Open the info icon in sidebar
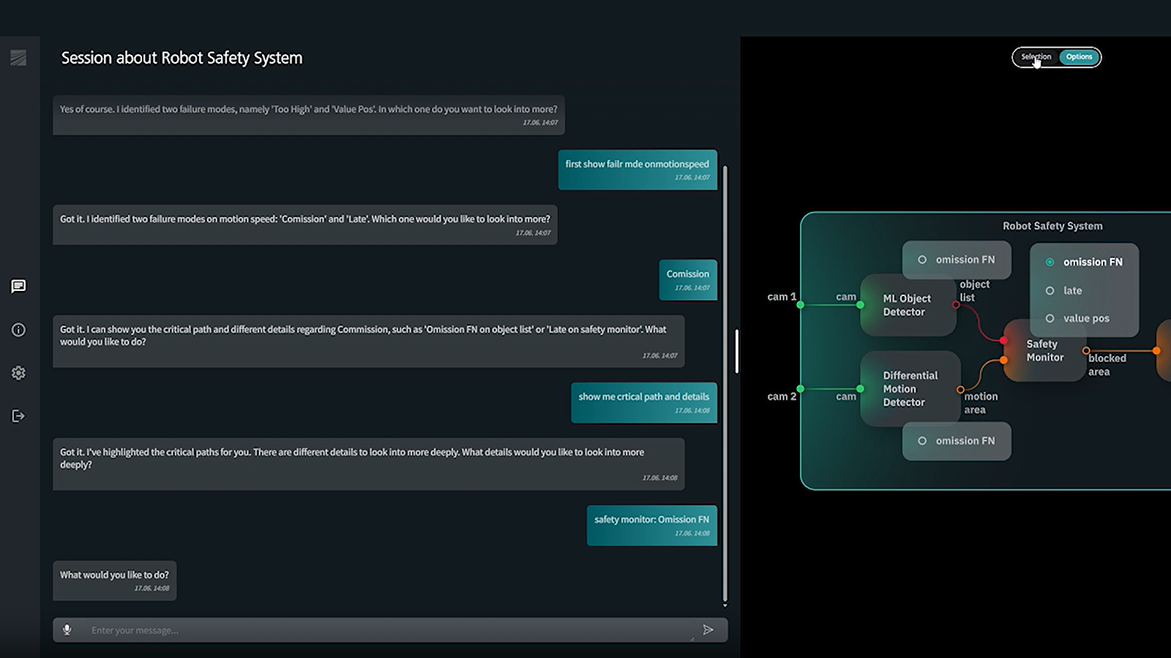 coord(18,330)
